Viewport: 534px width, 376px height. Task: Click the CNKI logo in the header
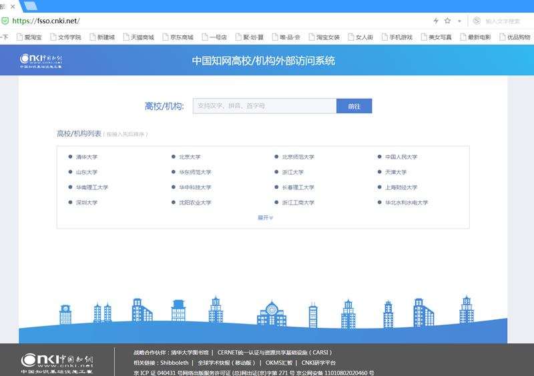(41, 61)
